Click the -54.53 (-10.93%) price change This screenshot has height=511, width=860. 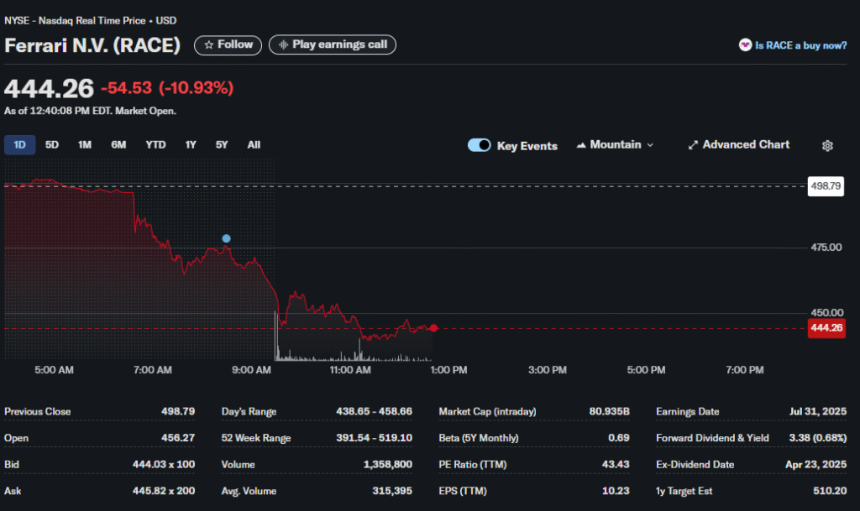(x=167, y=87)
